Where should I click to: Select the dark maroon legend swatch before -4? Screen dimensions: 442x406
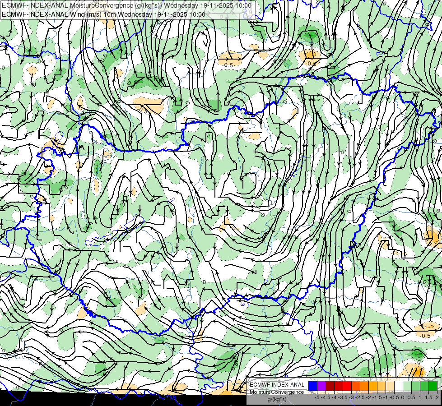[330, 386]
